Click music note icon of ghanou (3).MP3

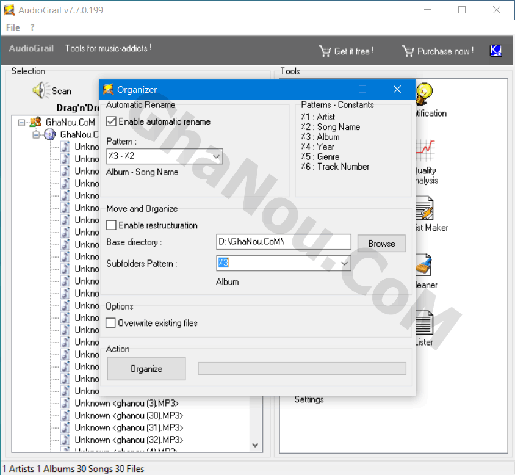(66, 403)
